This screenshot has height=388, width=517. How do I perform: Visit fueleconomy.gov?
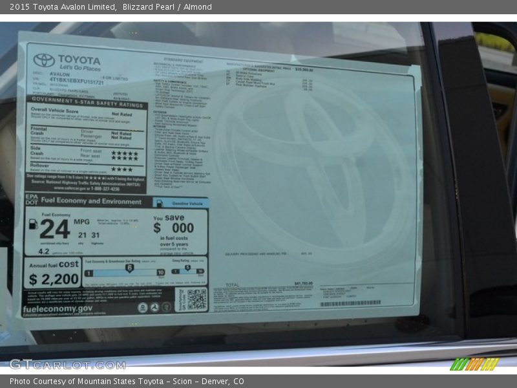pos(58,308)
